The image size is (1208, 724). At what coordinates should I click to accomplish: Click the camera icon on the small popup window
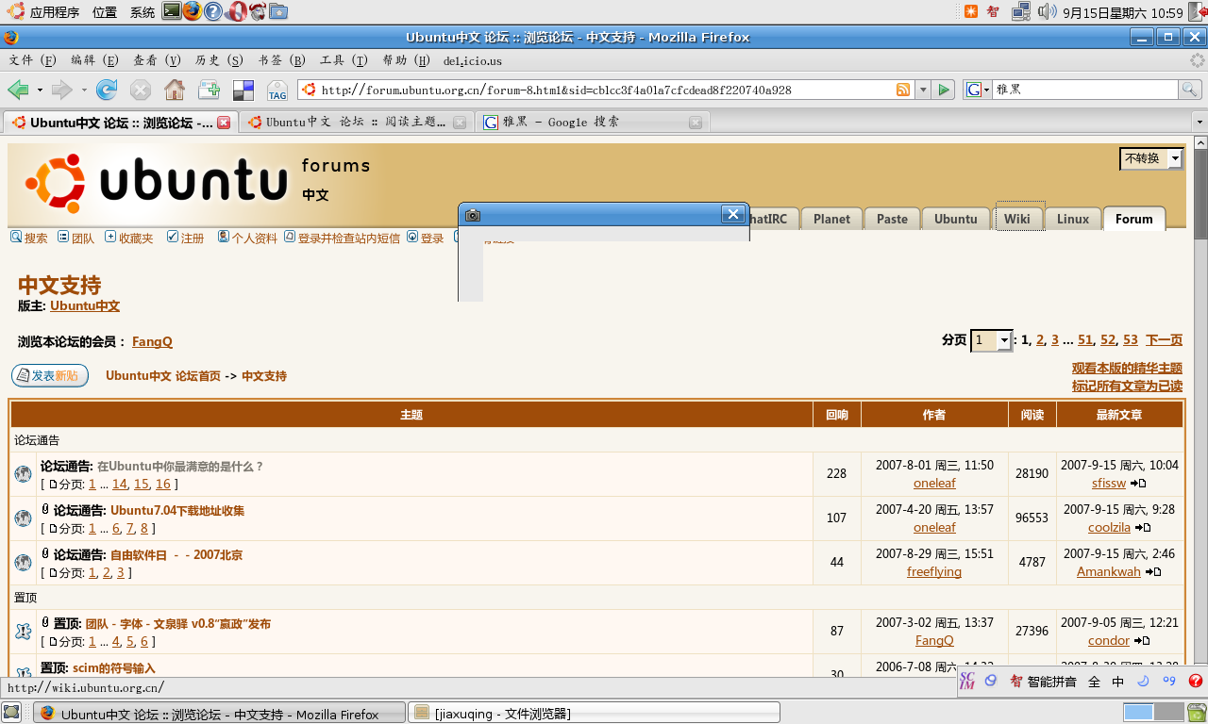(473, 215)
